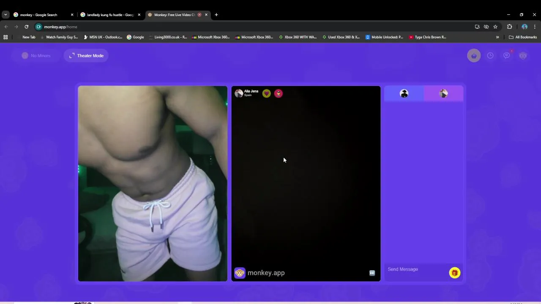The width and height of the screenshot is (541, 304).
Task: Open the apps grid in bookmarks bar
Action: pyautogui.click(x=5, y=37)
